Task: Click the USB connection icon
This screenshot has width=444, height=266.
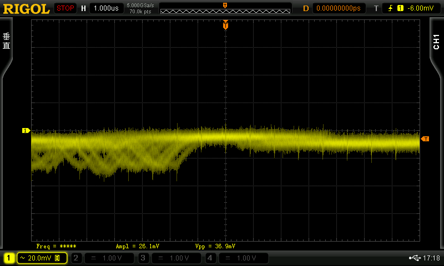Action: pos(415,258)
